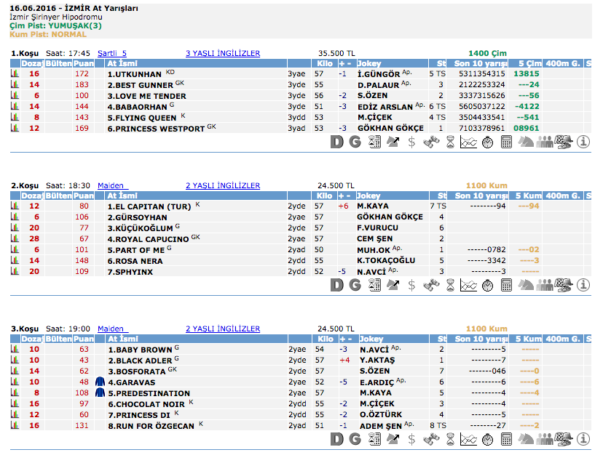Select horse PRINCESS WESTPORT in race 1
This screenshot has width=611, height=463.
[156, 128]
